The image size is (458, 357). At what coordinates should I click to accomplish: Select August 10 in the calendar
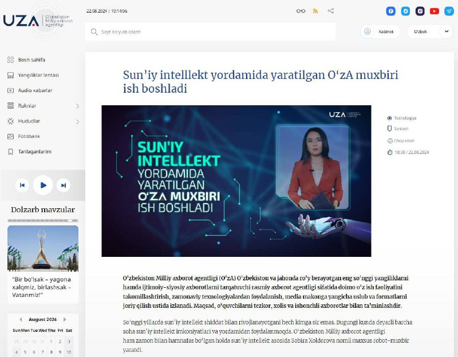tap(69, 352)
